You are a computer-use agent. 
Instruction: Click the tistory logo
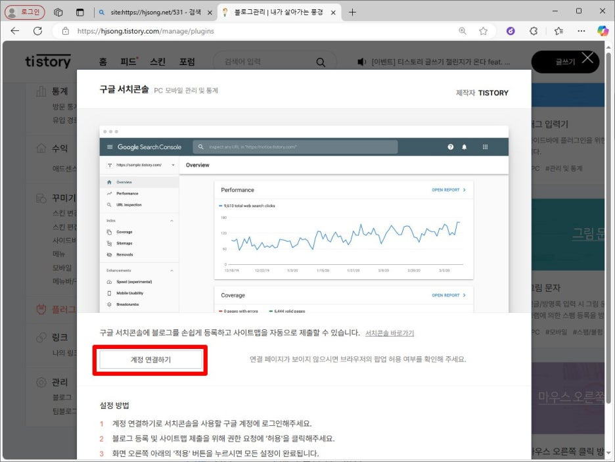click(x=48, y=61)
